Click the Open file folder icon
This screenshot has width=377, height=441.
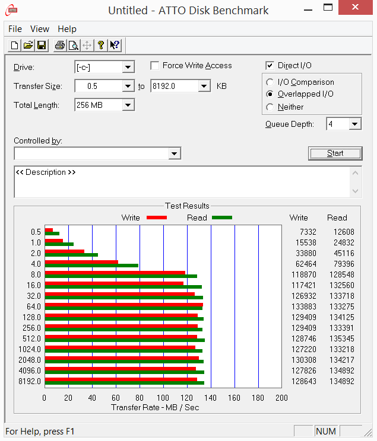click(x=28, y=45)
